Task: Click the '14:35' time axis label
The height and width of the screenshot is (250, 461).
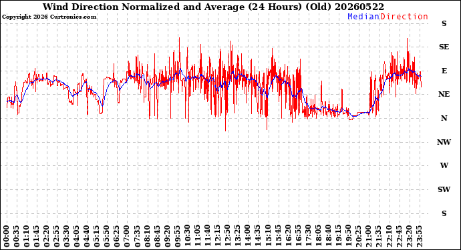Action: pyautogui.click(x=257, y=236)
